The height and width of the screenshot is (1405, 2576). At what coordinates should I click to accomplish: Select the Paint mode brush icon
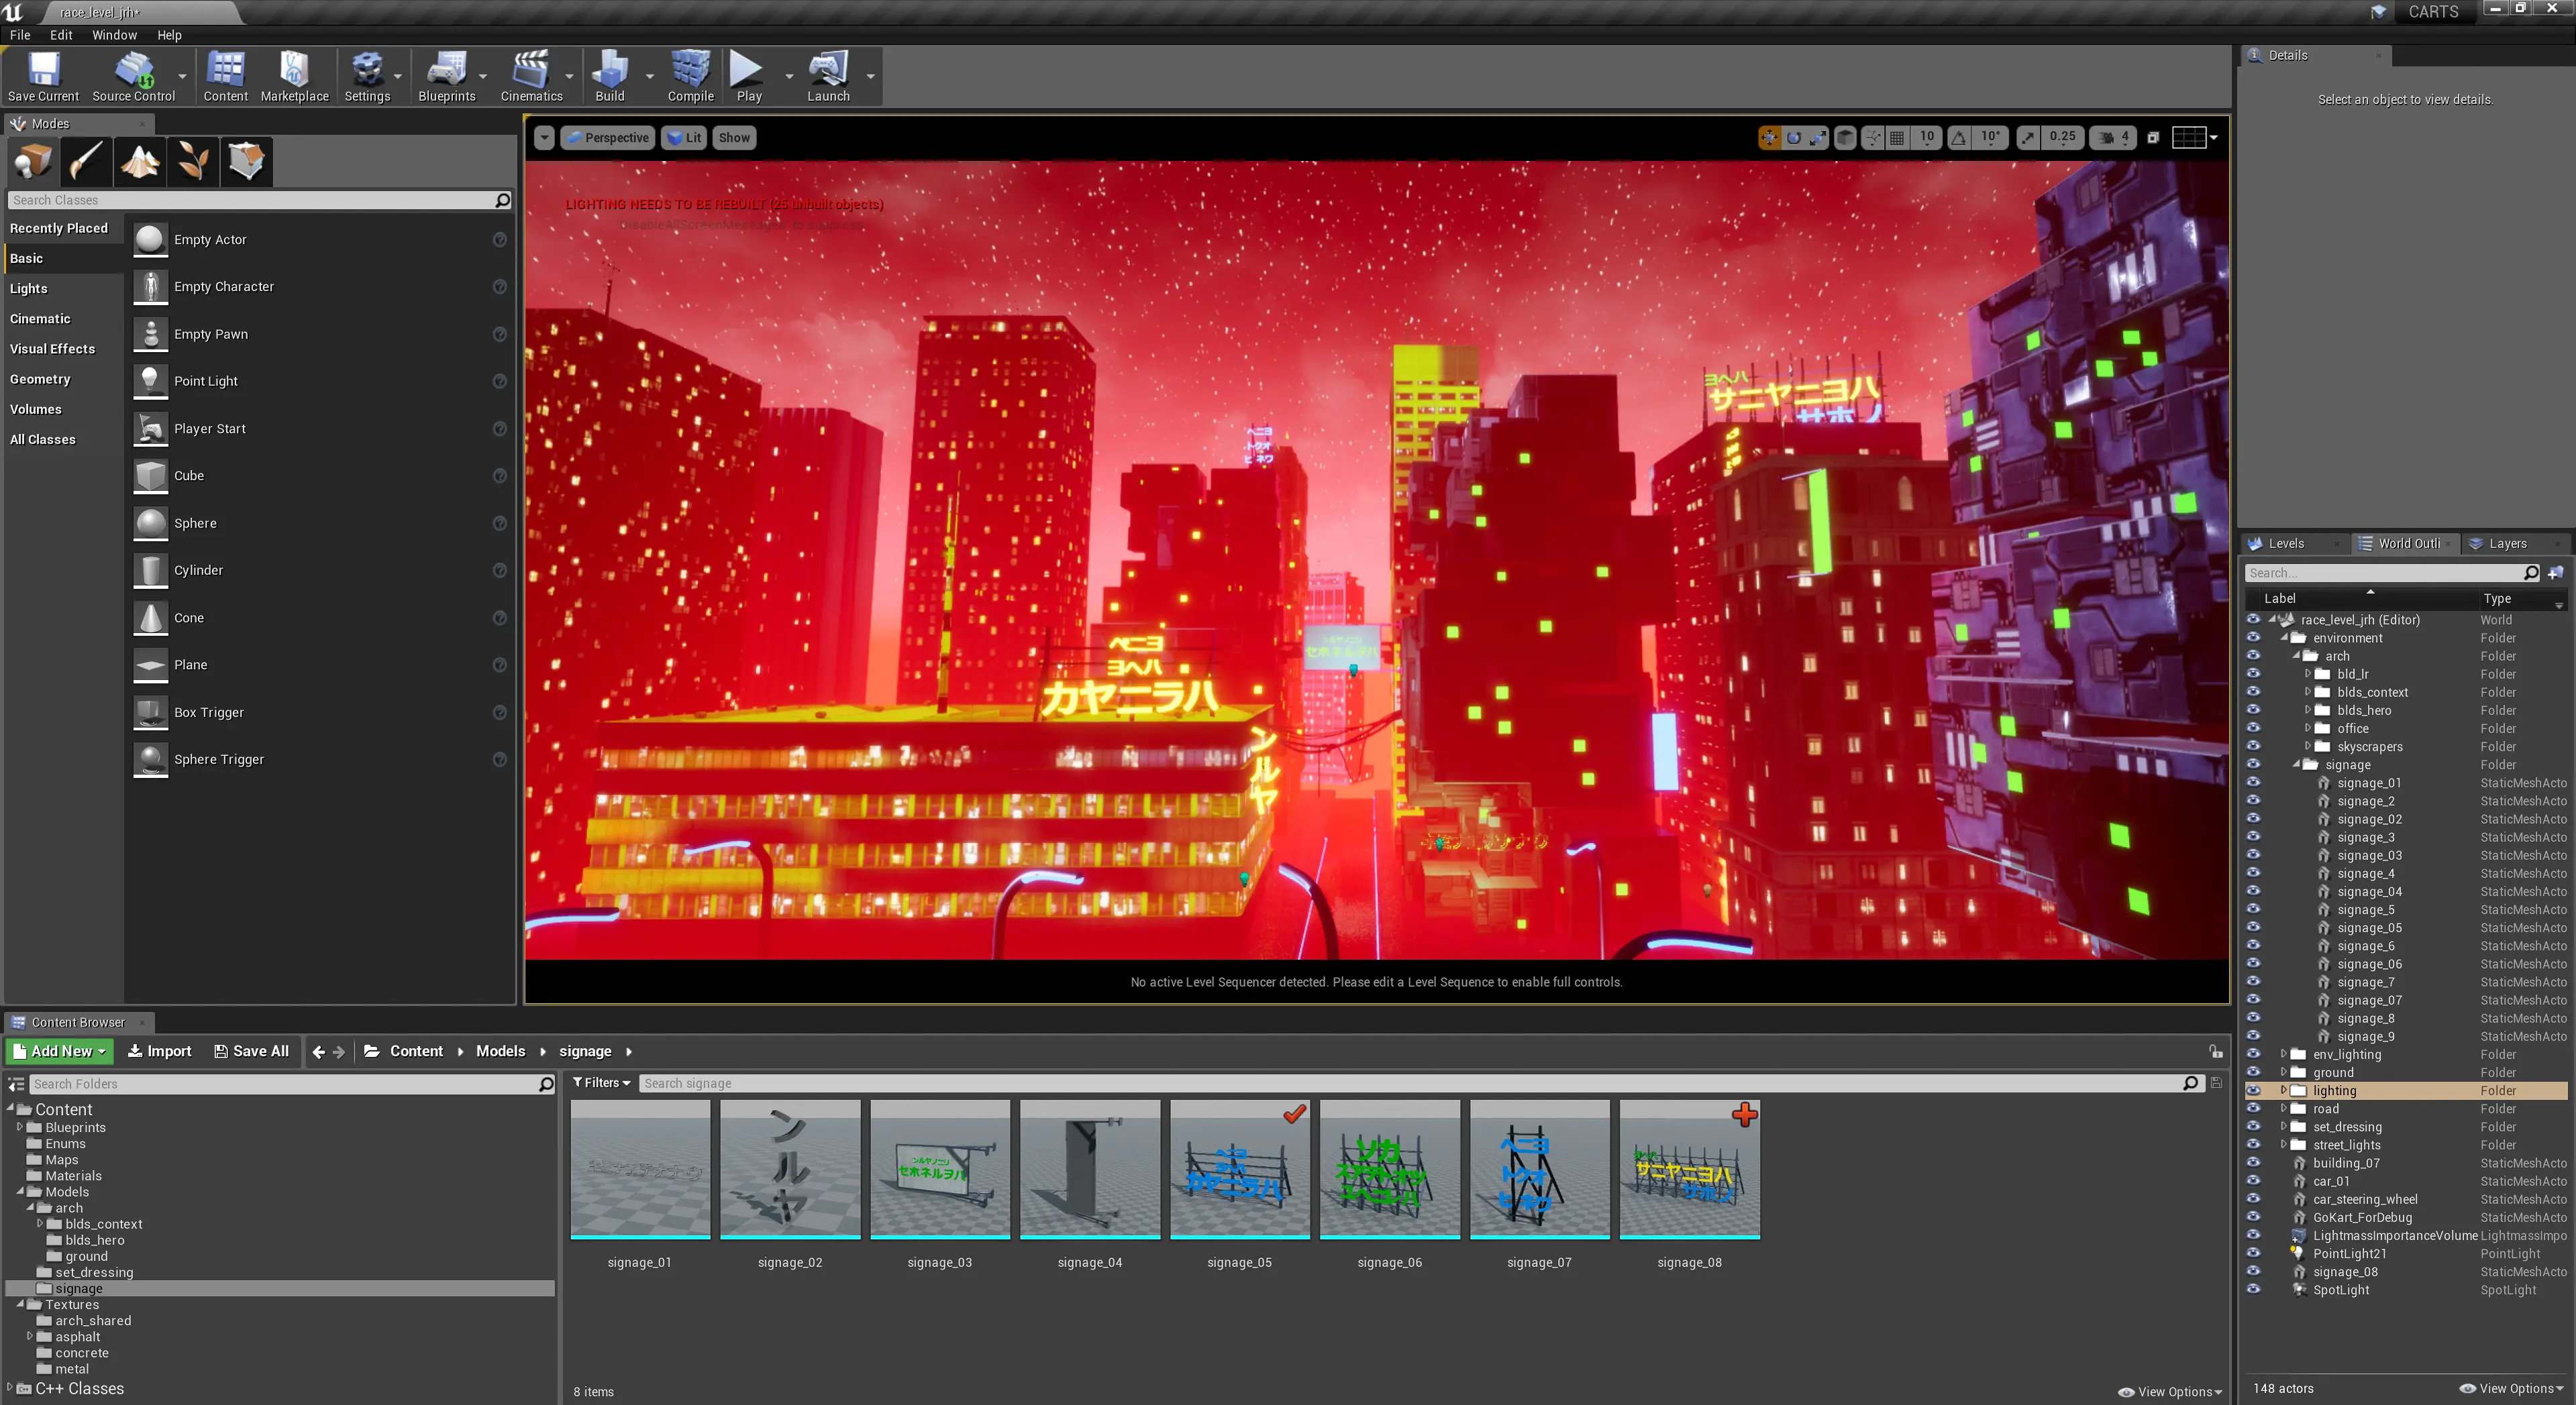pyautogui.click(x=86, y=161)
